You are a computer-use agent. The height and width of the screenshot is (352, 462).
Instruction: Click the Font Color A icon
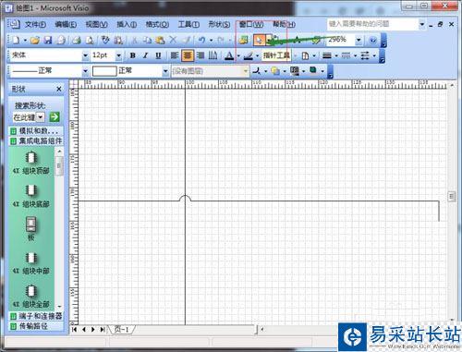pos(229,55)
